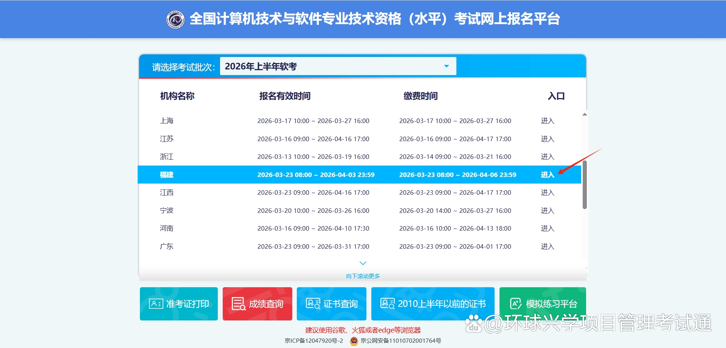Click 进入 link for 浙江 row
The height and width of the screenshot is (348, 726).
[x=547, y=157]
